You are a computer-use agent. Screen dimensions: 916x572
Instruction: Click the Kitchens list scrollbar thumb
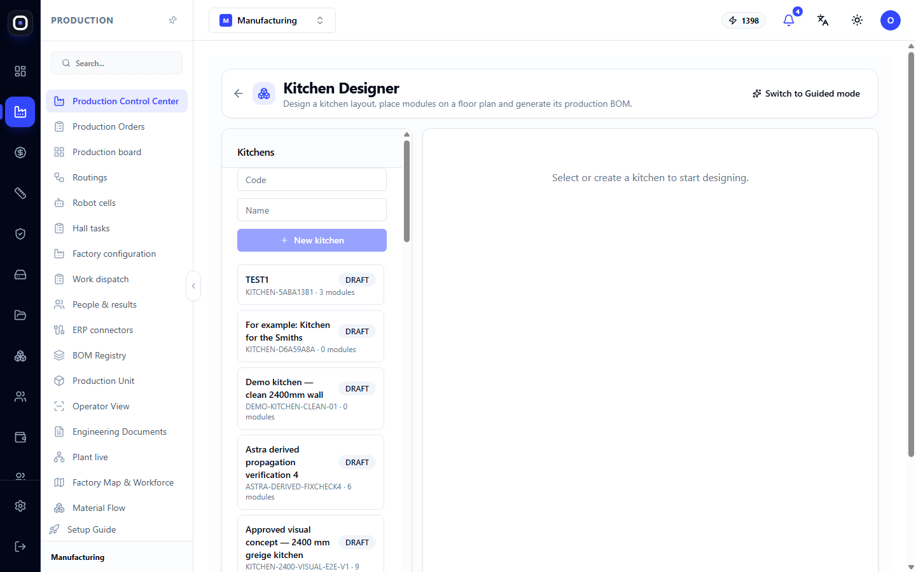(x=406, y=191)
